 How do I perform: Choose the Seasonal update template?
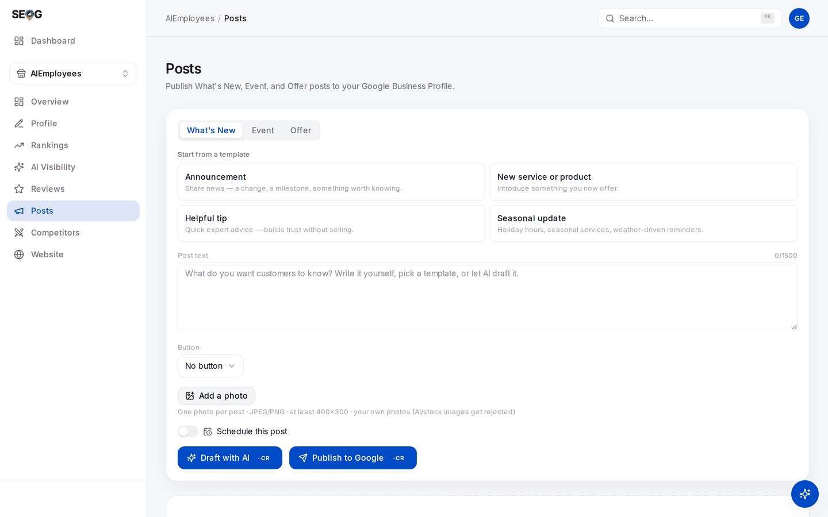point(643,223)
